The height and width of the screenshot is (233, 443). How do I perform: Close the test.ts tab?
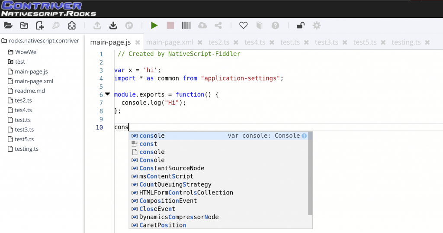306,42
